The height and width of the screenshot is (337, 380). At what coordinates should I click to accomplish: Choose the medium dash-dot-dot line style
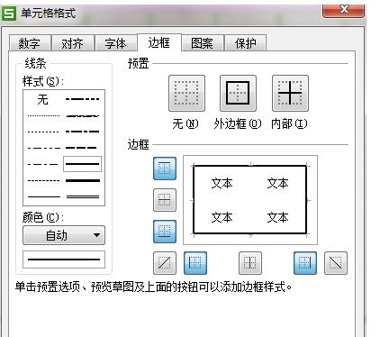click(x=83, y=99)
